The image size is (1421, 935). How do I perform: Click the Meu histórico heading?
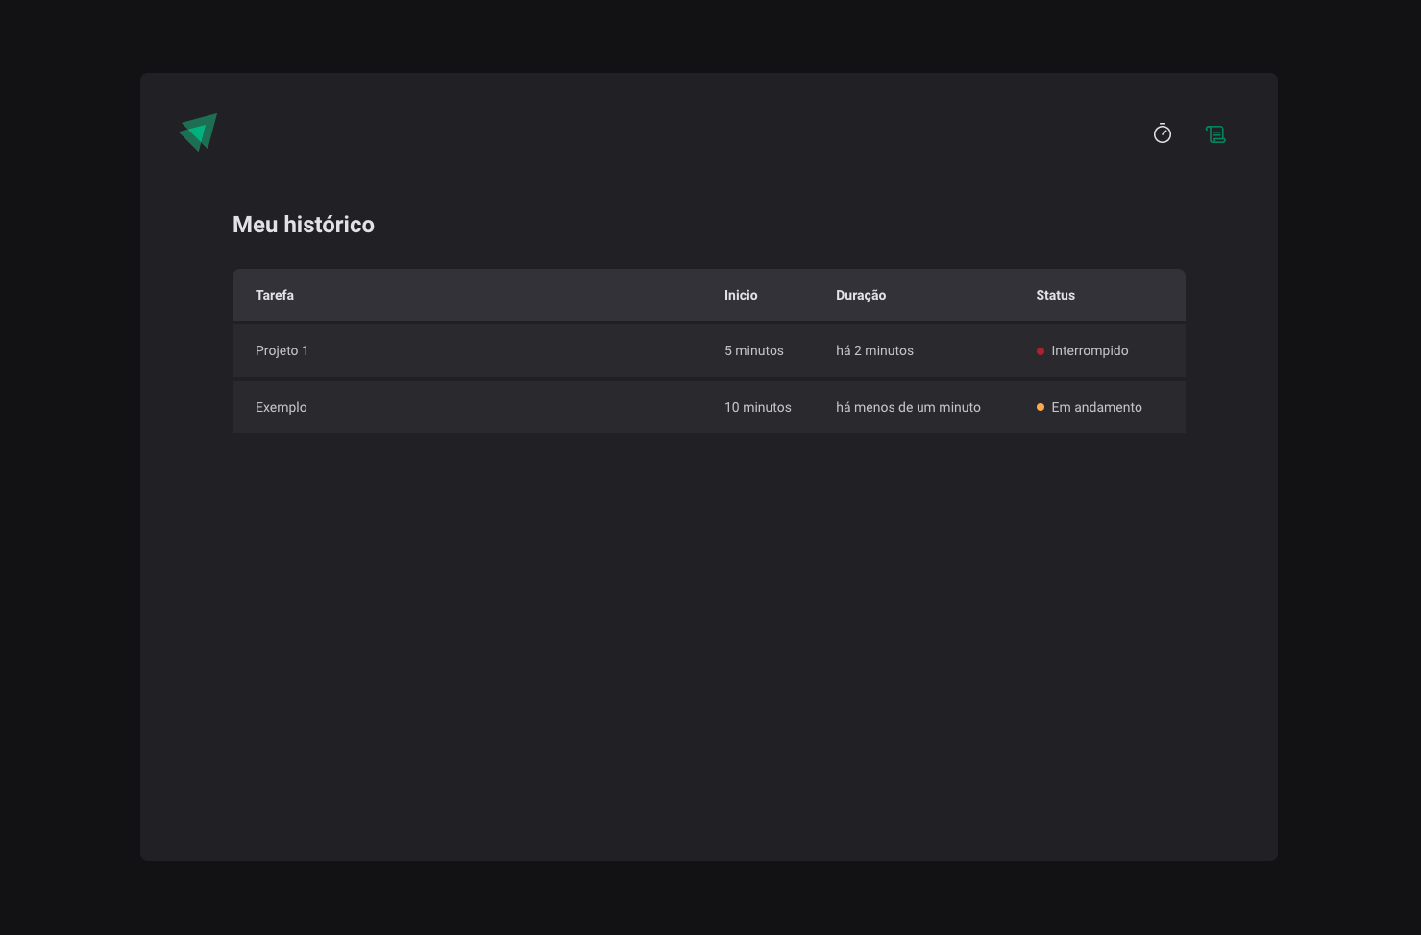304,225
